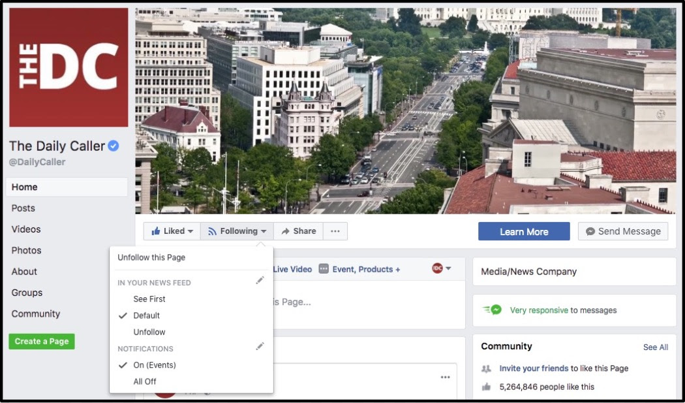Click Invite your friends link

tap(534, 368)
